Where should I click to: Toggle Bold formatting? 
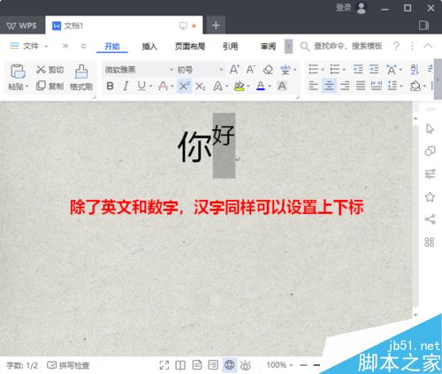click(x=110, y=86)
